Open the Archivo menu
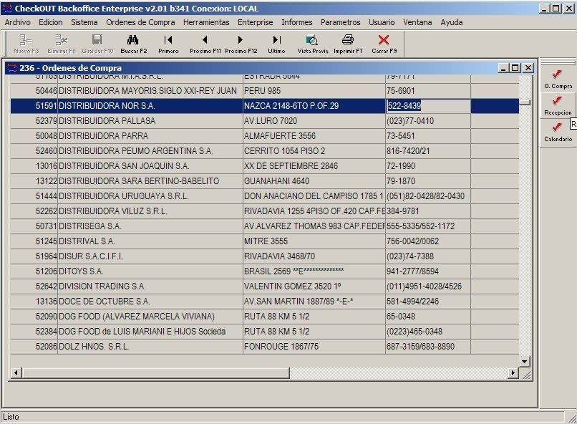Screen dimensions: 577x424 point(17,22)
